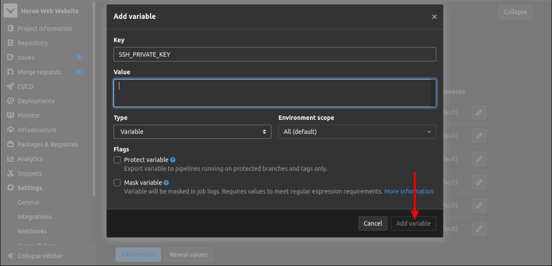The height and width of the screenshot is (266, 552).
Task: Click the Settings gear icon
Action: point(11,188)
